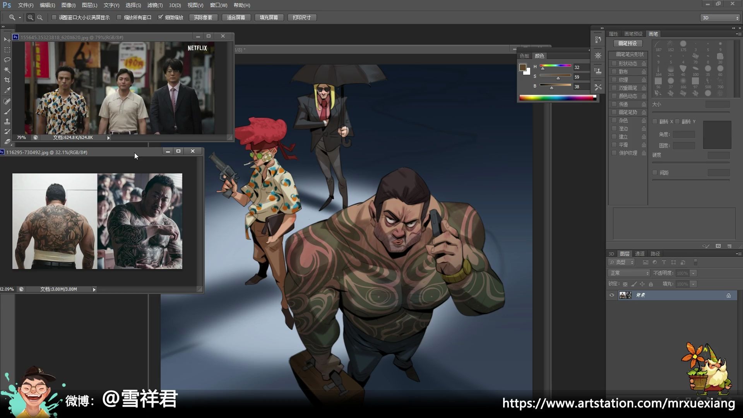Select the History Brush tool

[7, 132]
